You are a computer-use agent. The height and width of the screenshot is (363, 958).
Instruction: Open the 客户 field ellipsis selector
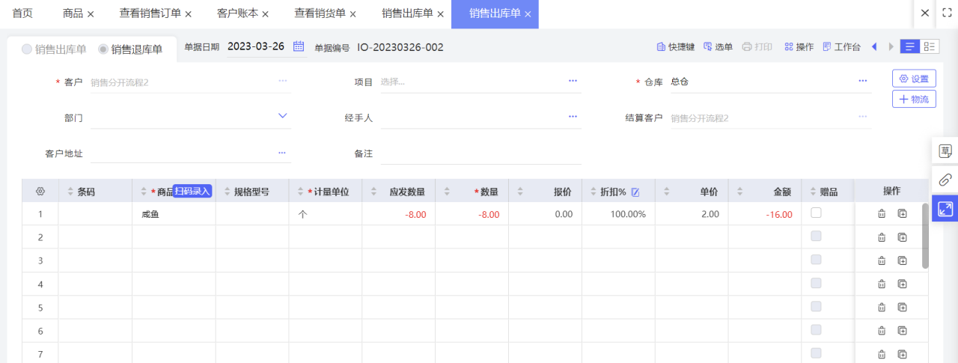click(282, 81)
